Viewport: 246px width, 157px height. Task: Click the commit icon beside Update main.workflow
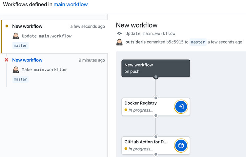[119, 33]
